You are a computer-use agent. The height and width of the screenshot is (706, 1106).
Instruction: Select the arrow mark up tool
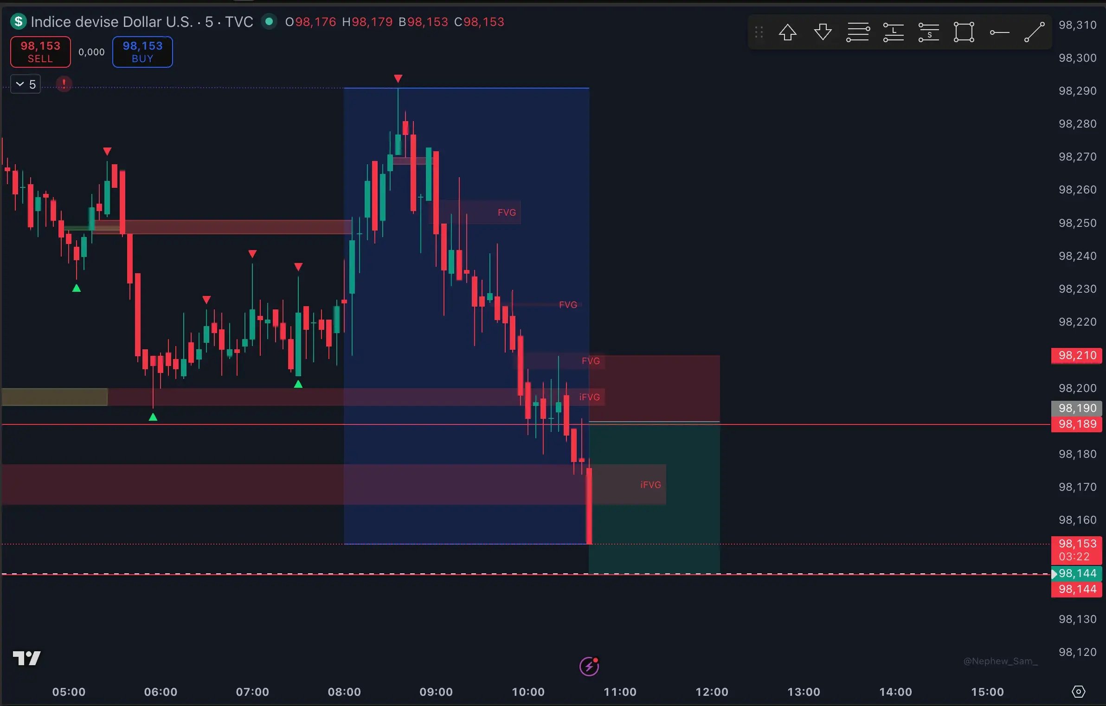787,32
